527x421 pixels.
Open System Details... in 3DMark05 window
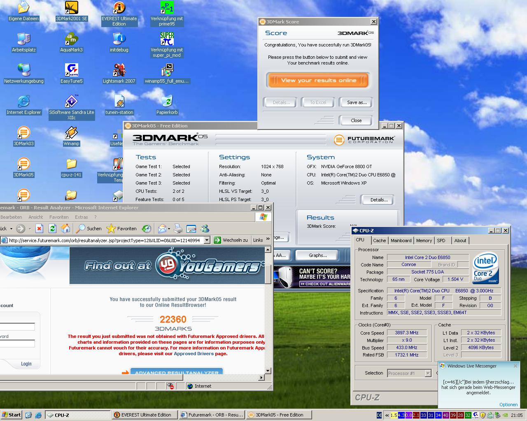click(379, 200)
